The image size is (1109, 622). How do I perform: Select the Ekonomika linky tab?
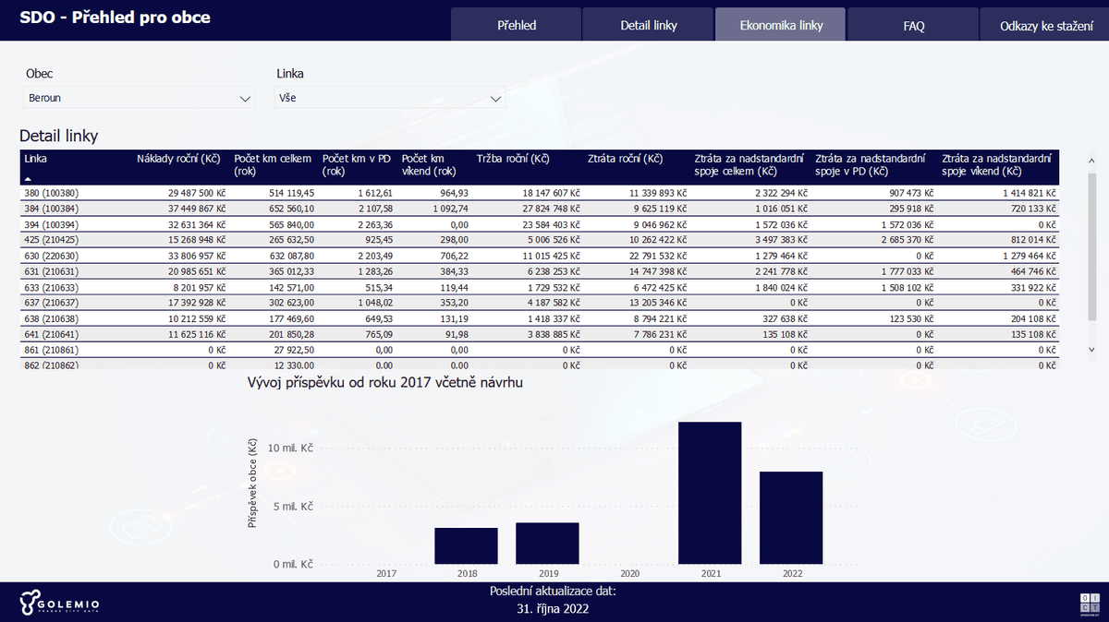(x=780, y=25)
